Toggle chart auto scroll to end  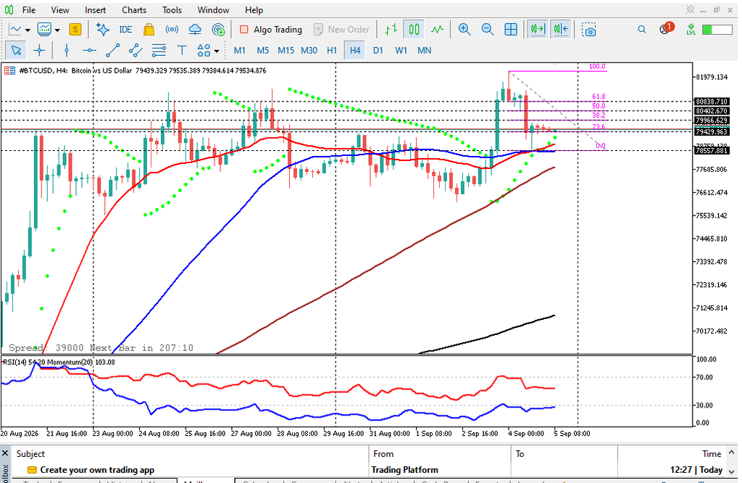click(x=538, y=29)
